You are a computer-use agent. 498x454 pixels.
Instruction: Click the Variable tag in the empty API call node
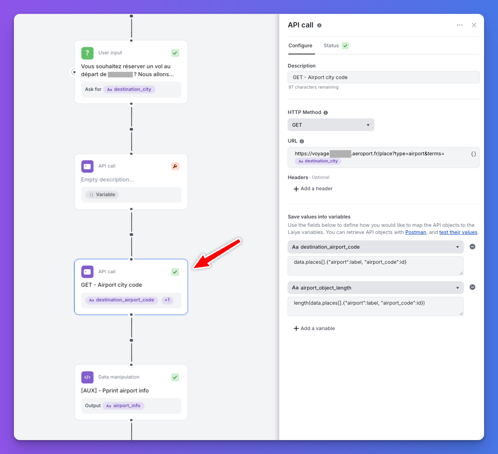point(102,195)
